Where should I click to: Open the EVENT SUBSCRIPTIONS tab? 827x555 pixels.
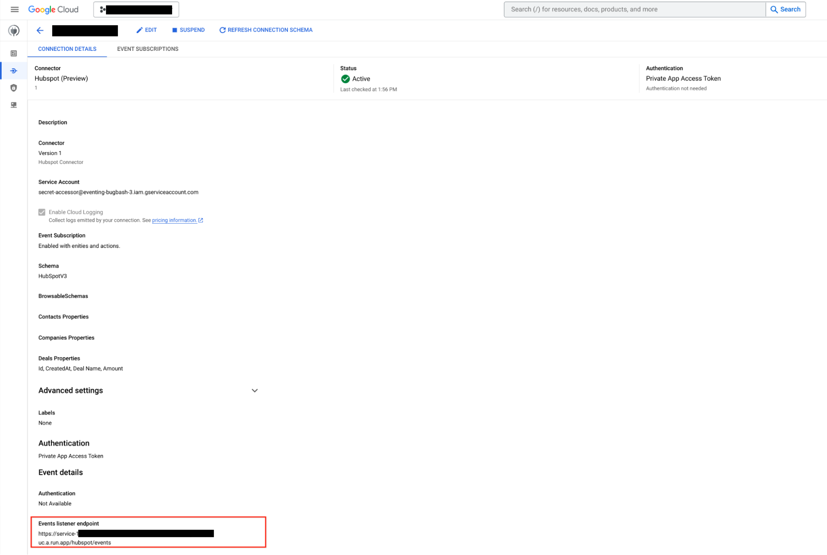click(147, 48)
